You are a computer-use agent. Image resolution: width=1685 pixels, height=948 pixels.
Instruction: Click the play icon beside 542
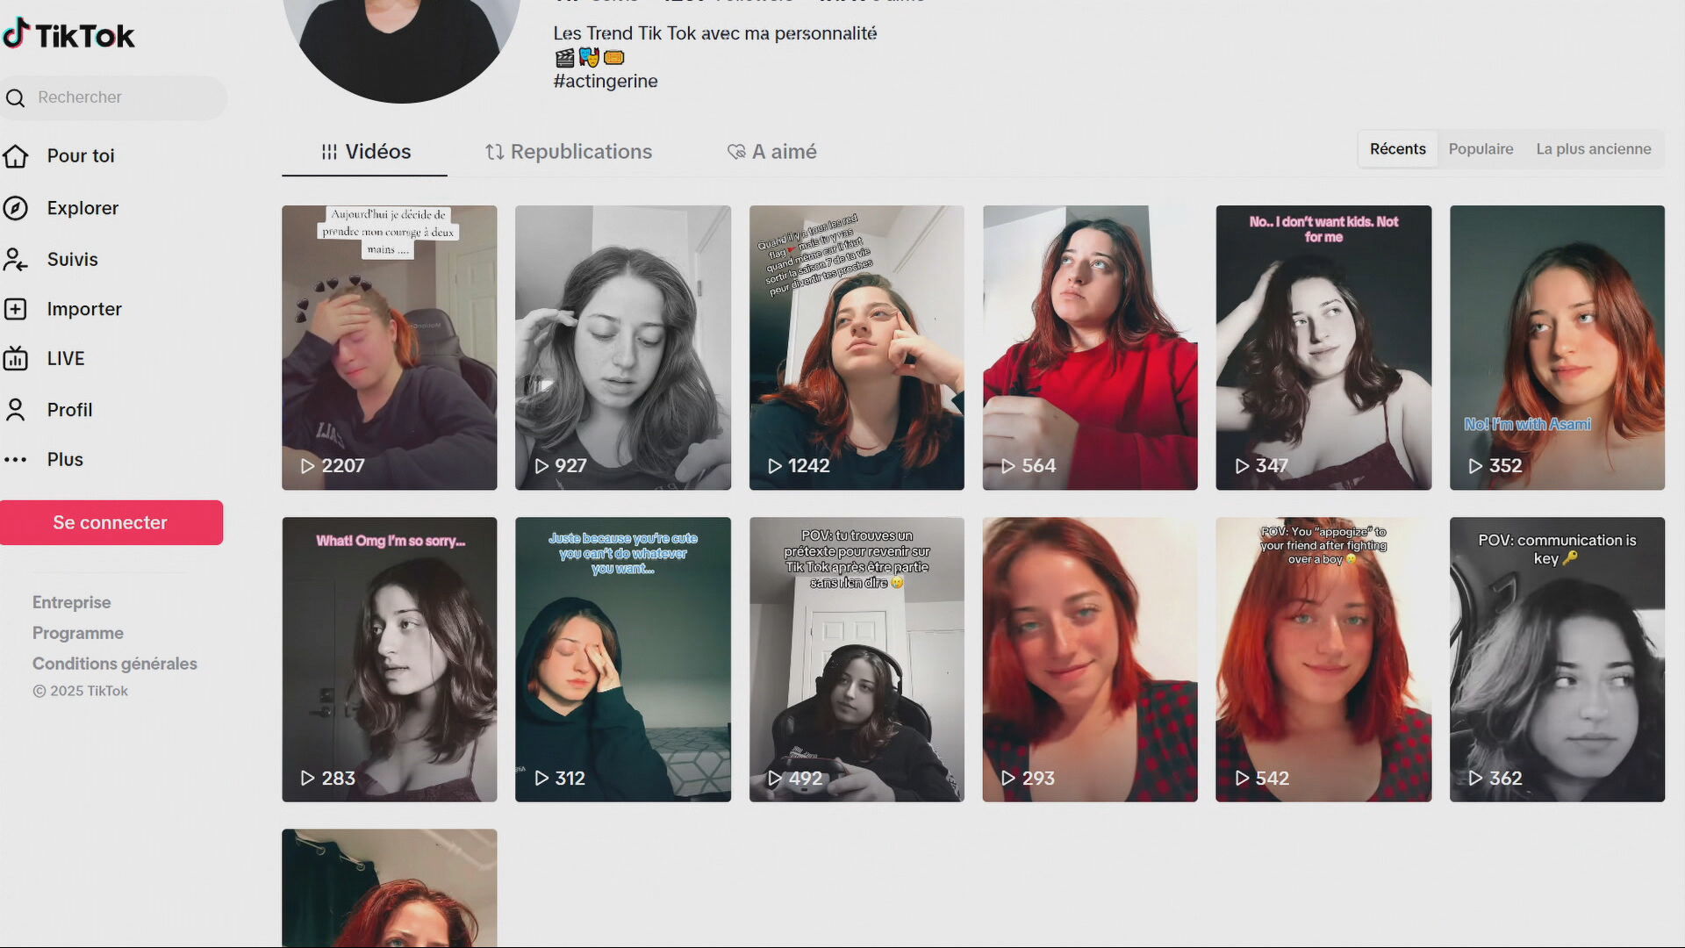1242,778
